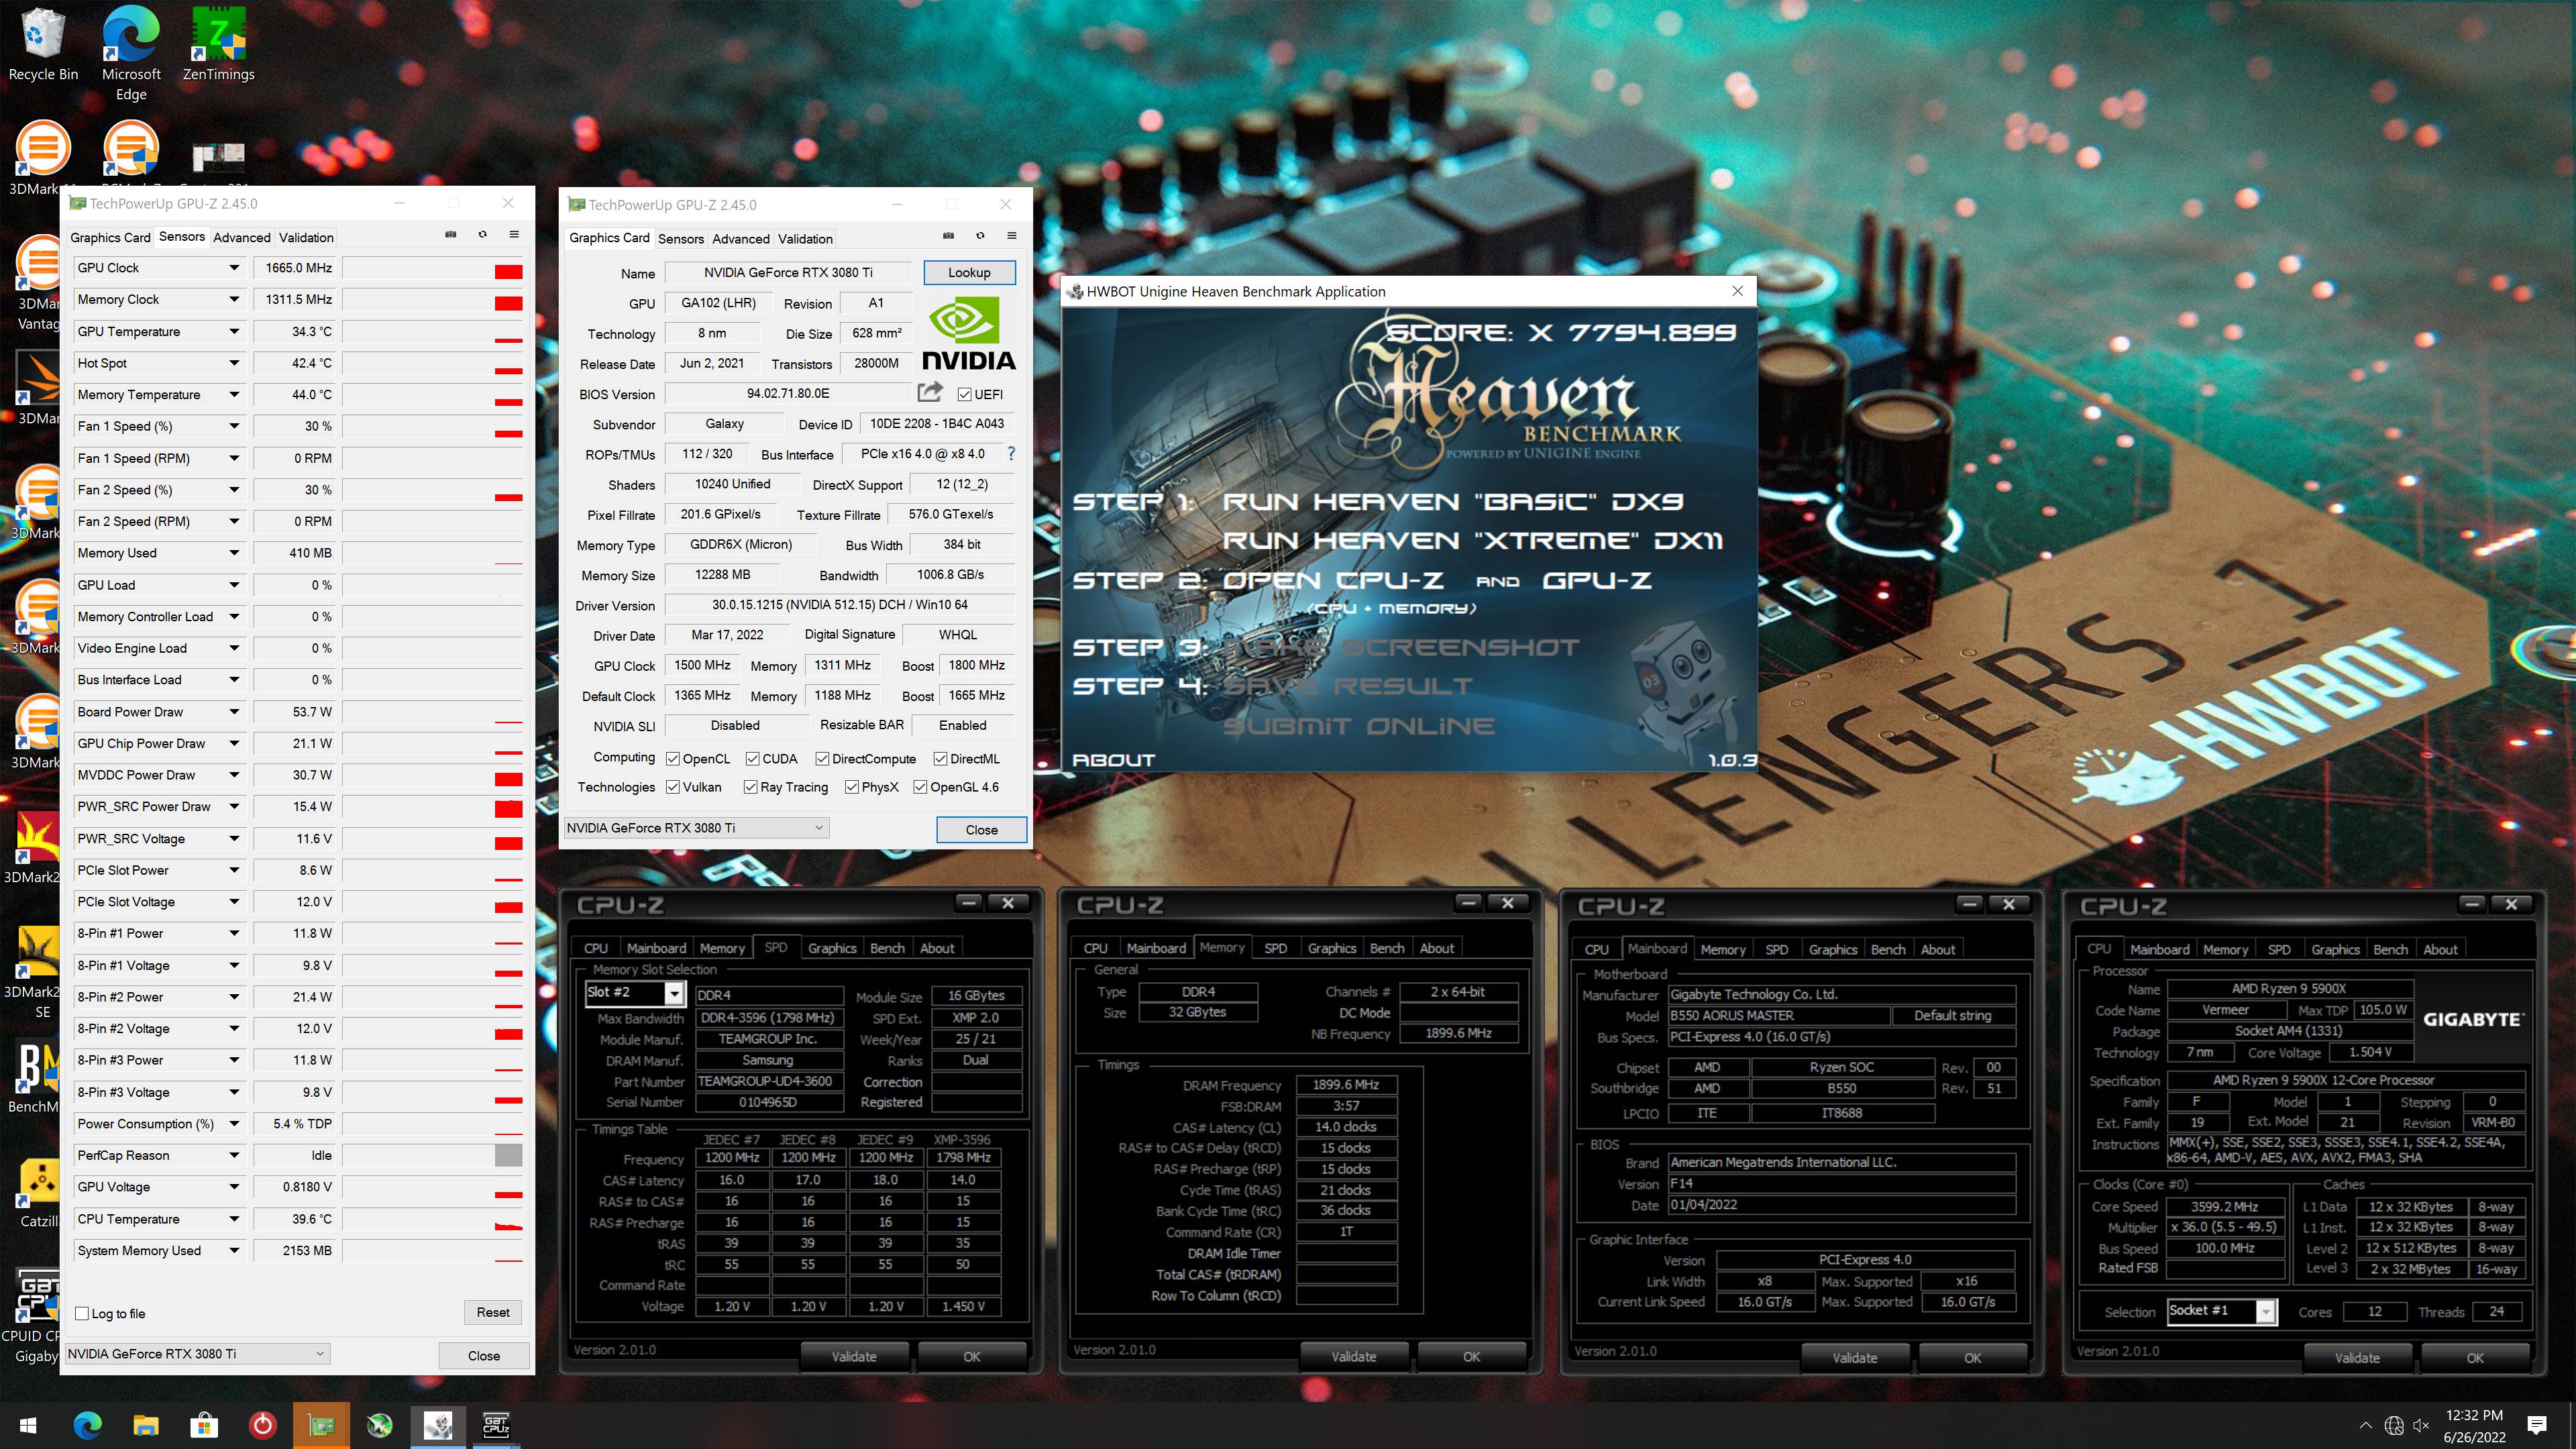This screenshot has width=2576, height=1449.
Task: Open hamburger menu in GPU-Z Sensors window
Action: pyautogui.click(x=514, y=235)
